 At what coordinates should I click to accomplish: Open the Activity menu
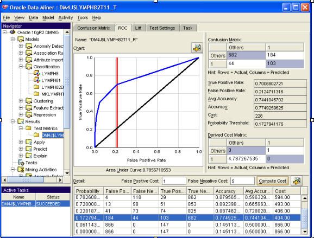click(x=66, y=17)
